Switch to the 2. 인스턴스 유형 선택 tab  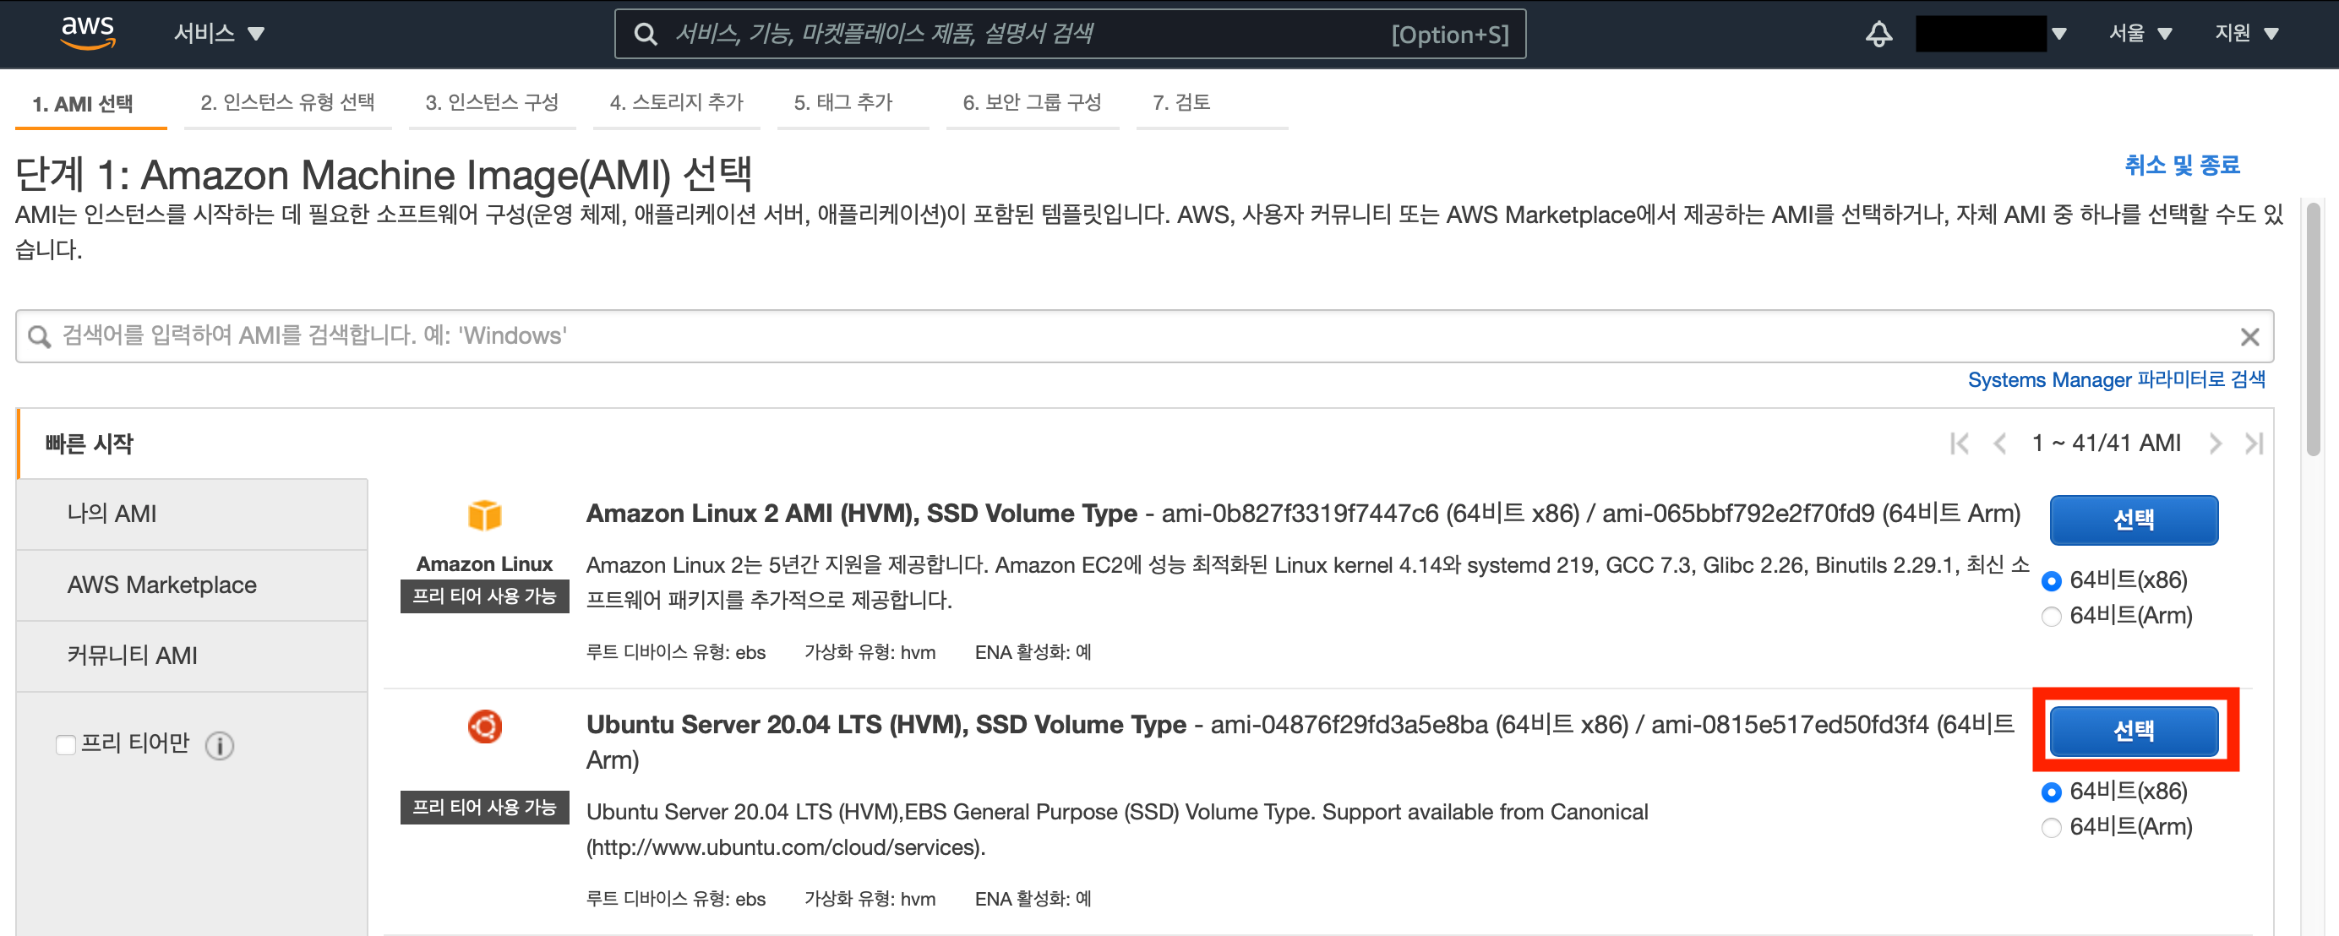pos(287,102)
